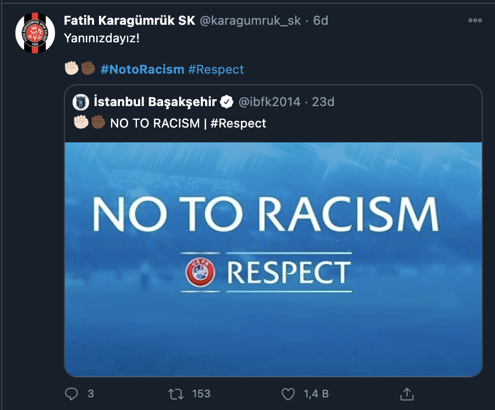
Task: Click the 153 retweet count
Action: tap(201, 394)
